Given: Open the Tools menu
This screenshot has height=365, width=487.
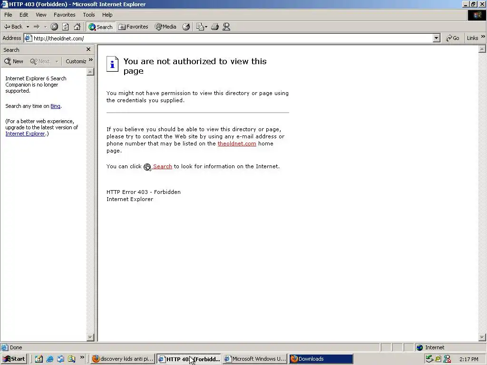Looking at the screenshot, I should (88, 15).
